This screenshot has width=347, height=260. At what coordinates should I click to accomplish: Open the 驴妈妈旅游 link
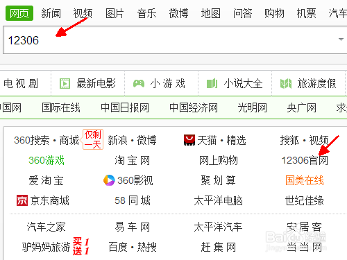pos(46,247)
